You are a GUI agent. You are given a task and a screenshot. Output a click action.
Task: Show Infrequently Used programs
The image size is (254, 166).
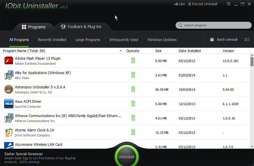(x=123, y=40)
